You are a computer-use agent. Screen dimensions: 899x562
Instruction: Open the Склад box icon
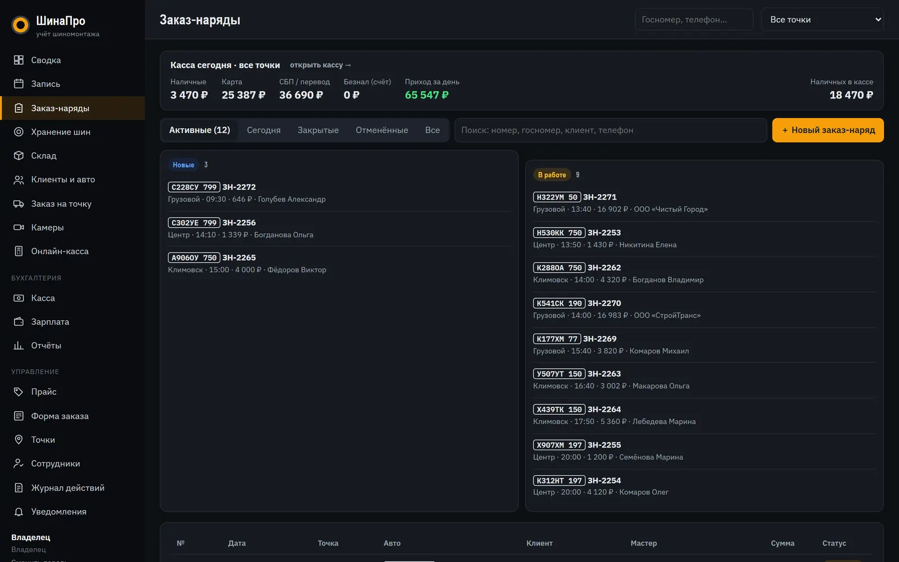[19, 156]
